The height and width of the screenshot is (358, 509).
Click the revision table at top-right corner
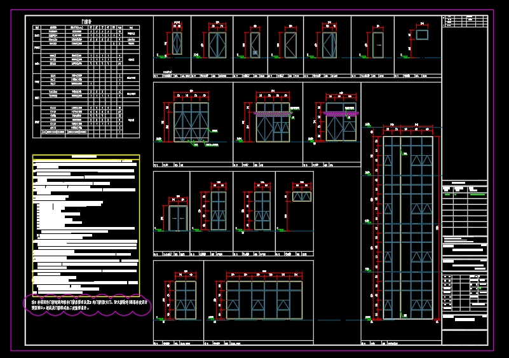pyautogui.click(x=465, y=22)
